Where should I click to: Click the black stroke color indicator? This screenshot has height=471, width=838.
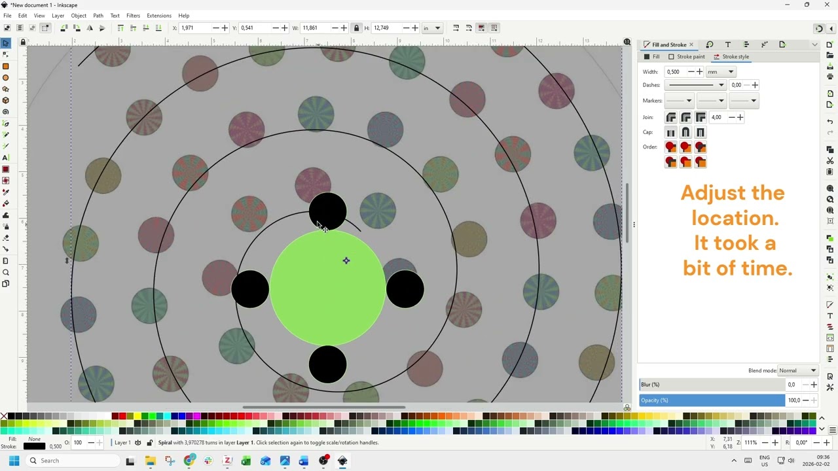coord(34,446)
